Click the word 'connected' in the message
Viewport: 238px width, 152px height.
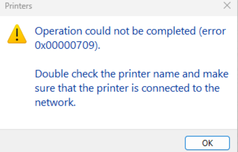[165, 88]
